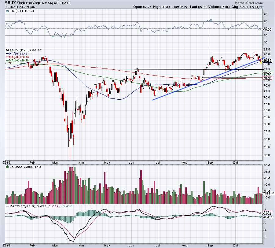Click the Volume 7.9M value in the header
This screenshot has width=275, height=248.
point(219,7)
